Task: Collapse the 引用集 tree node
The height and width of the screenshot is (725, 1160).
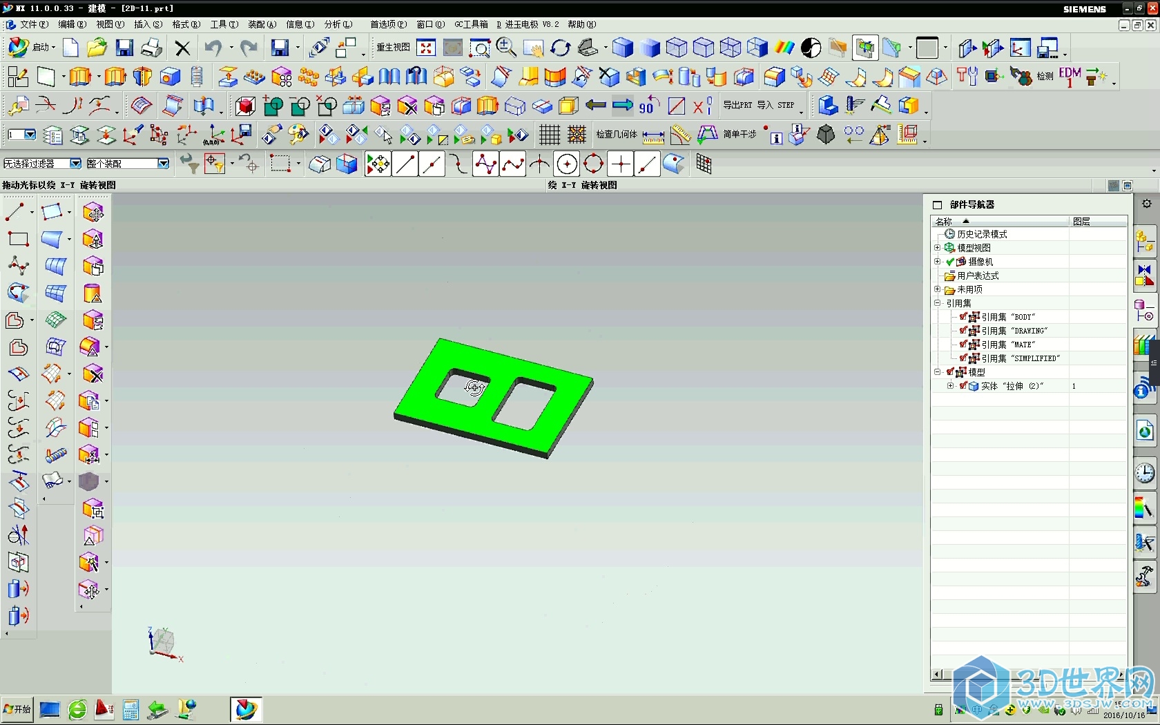Action: click(x=937, y=302)
